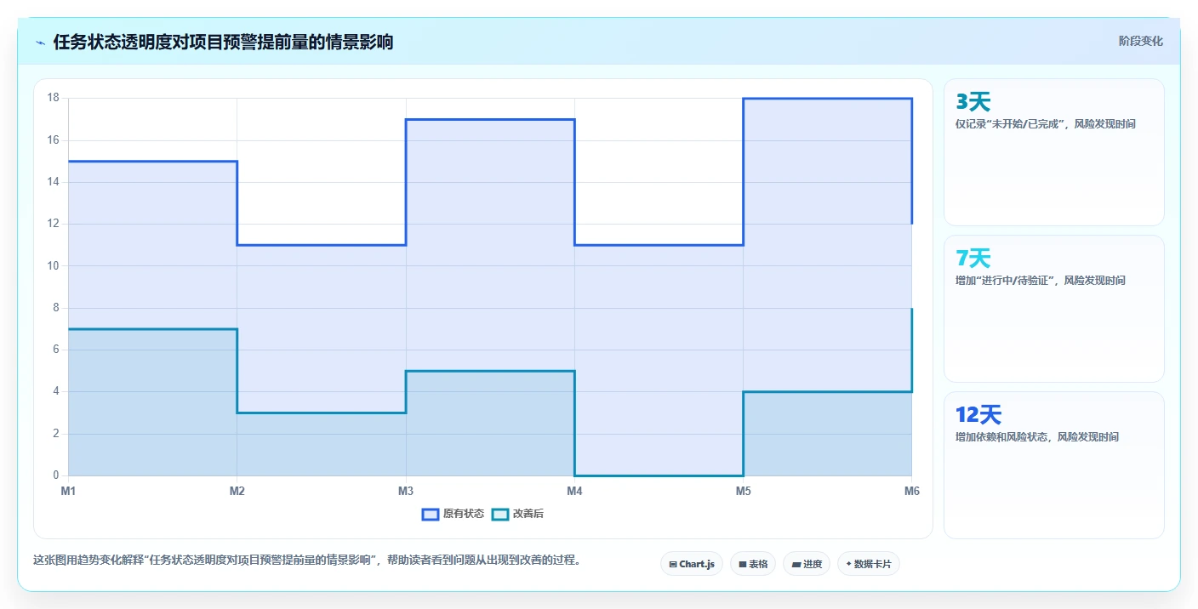This screenshot has width=1198, height=609.
Task: Click the y-axis value 18
Action: (53, 98)
